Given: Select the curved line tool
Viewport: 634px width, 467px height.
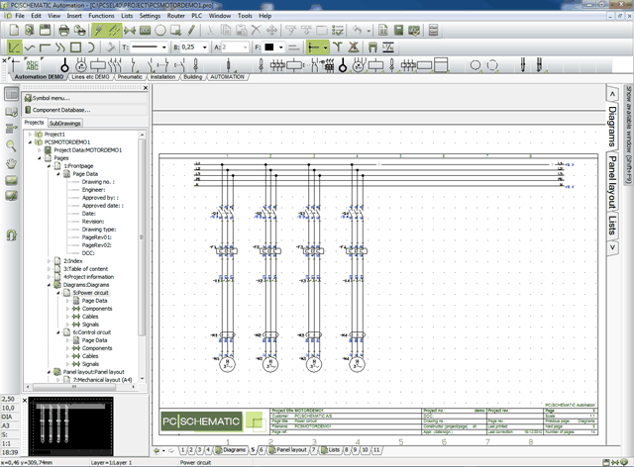Looking at the screenshot, I should [x=59, y=47].
